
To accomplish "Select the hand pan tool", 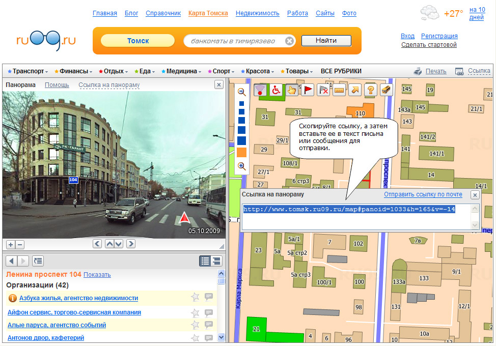I will pyautogui.click(x=292, y=90).
